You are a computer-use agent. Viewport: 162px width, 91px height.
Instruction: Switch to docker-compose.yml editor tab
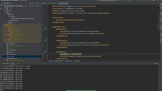(x=50, y=3)
